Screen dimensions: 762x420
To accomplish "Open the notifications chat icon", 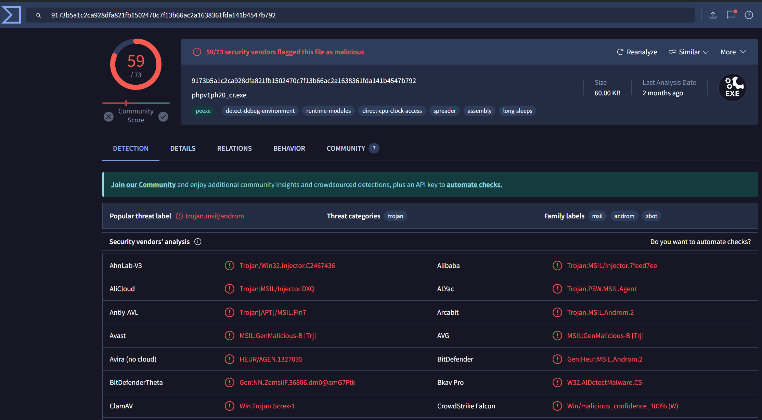I will pyautogui.click(x=731, y=15).
